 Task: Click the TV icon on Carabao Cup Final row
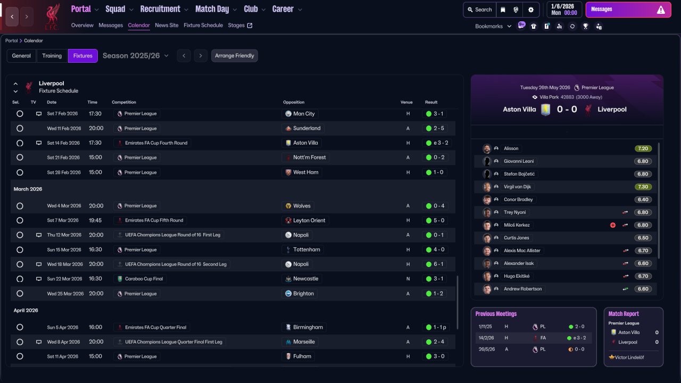tap(38, 279)
